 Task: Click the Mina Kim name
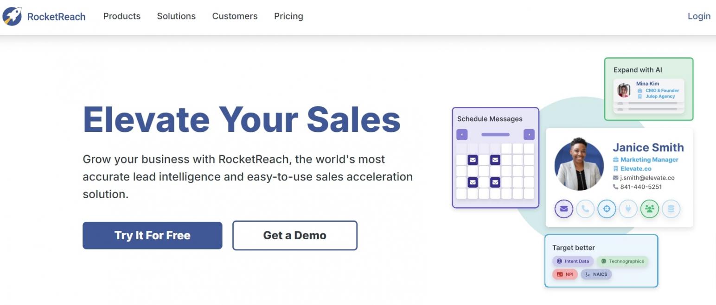[647, 84]
